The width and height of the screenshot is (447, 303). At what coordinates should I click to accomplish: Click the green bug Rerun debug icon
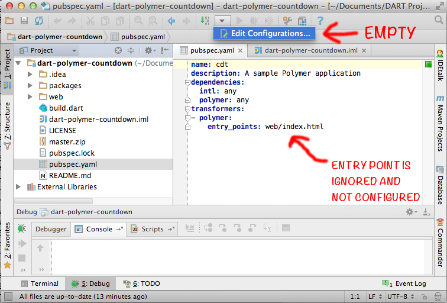[22, 228]
